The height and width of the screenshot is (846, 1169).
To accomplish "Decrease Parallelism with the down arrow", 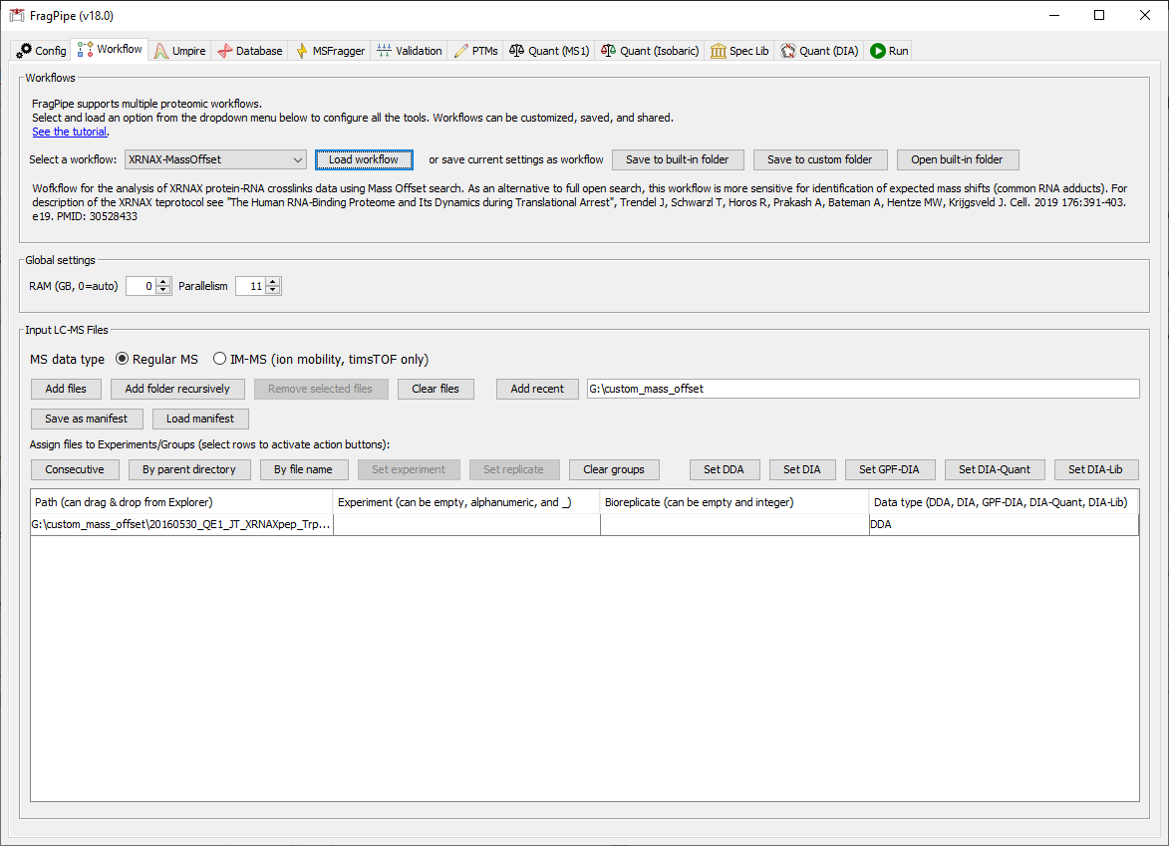I will click(x=273, y=290).
